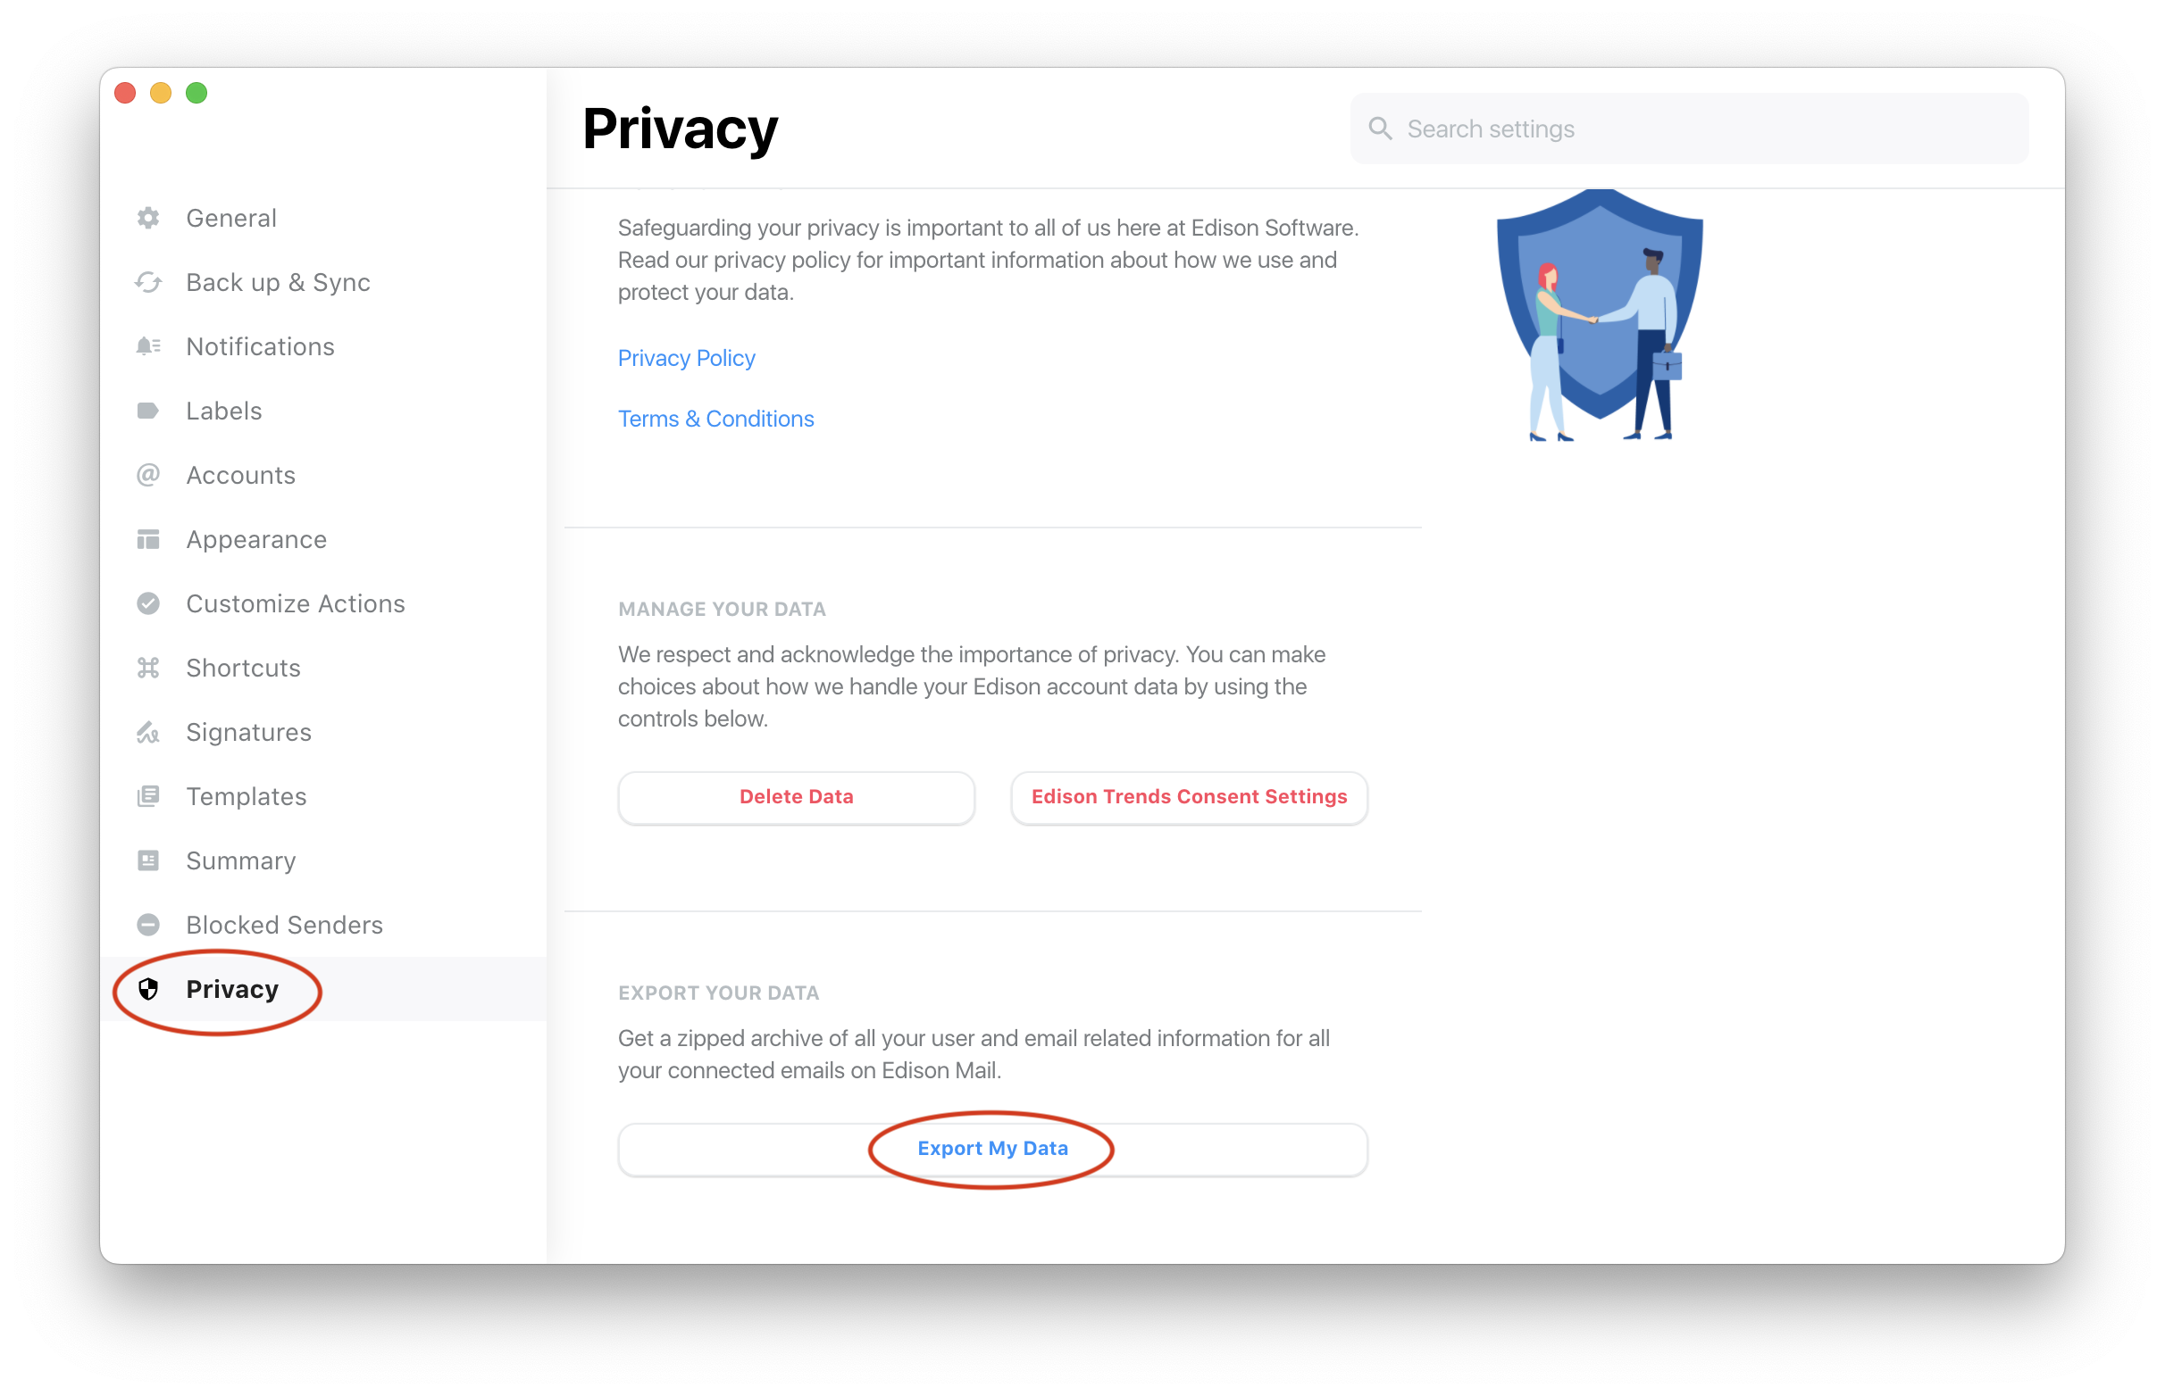
Task: Click the General gear icon
Action: (x=148, y=219)
